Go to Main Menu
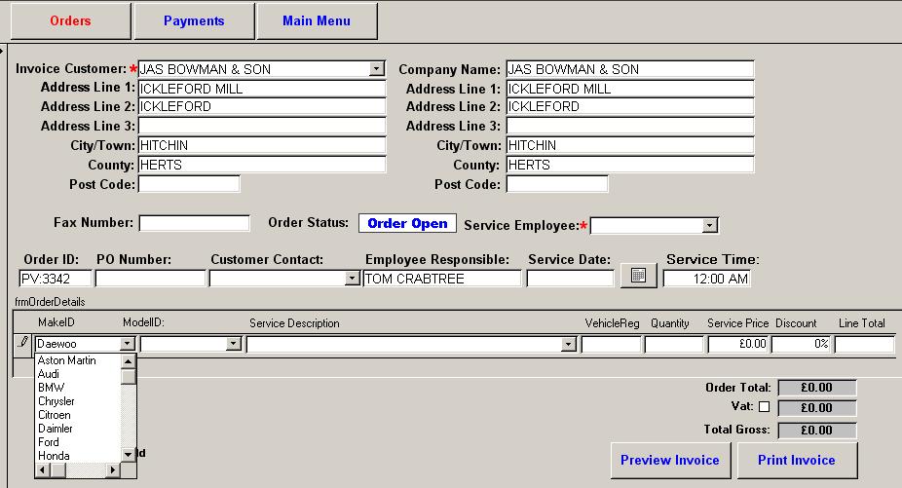 (317, 20)
